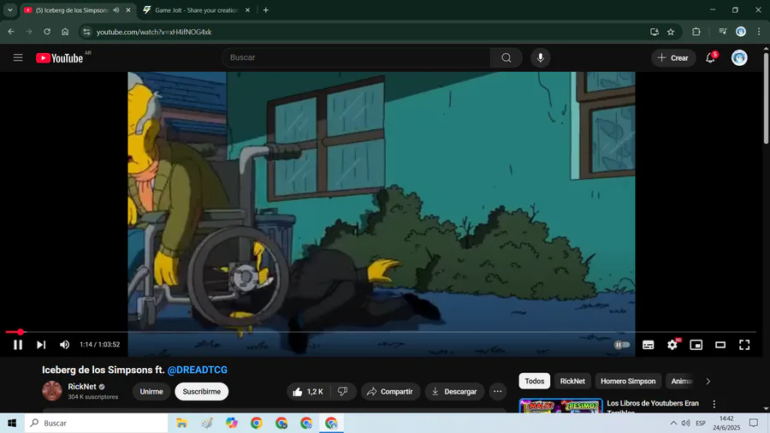Click the search magnifier button
This screenshot has width=770, height=433.
(x=506, y=58)
